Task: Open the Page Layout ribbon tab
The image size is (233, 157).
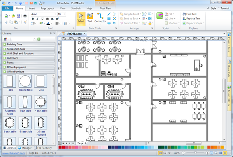Action: click(x=47, y=8)
